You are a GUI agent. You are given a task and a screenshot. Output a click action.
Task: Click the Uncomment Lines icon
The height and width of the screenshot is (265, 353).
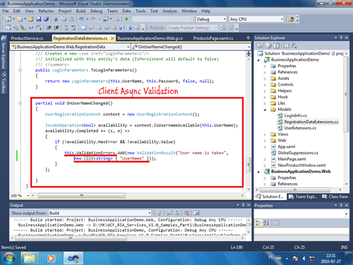tap(73, 28)
